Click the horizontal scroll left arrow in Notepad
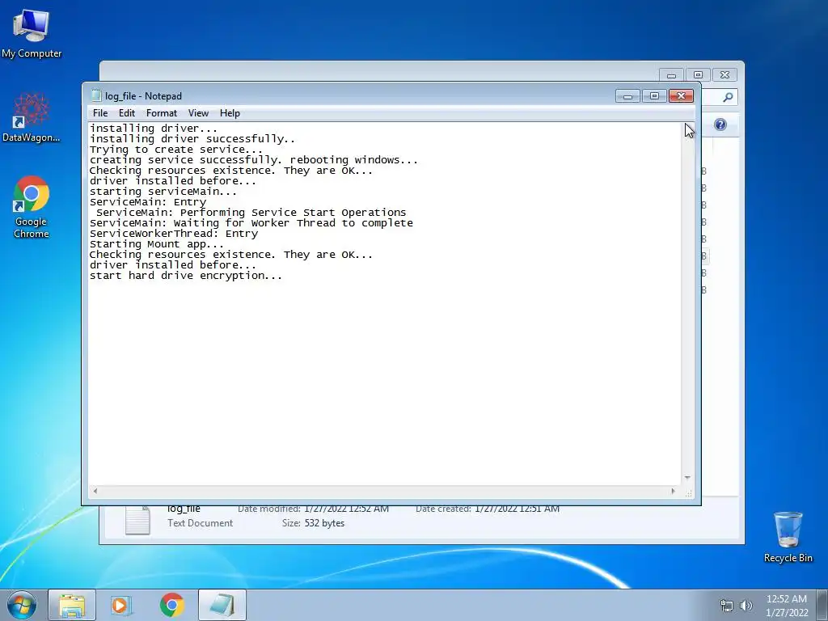The width and height of the screenshot is (828, 621). [95, 491]
